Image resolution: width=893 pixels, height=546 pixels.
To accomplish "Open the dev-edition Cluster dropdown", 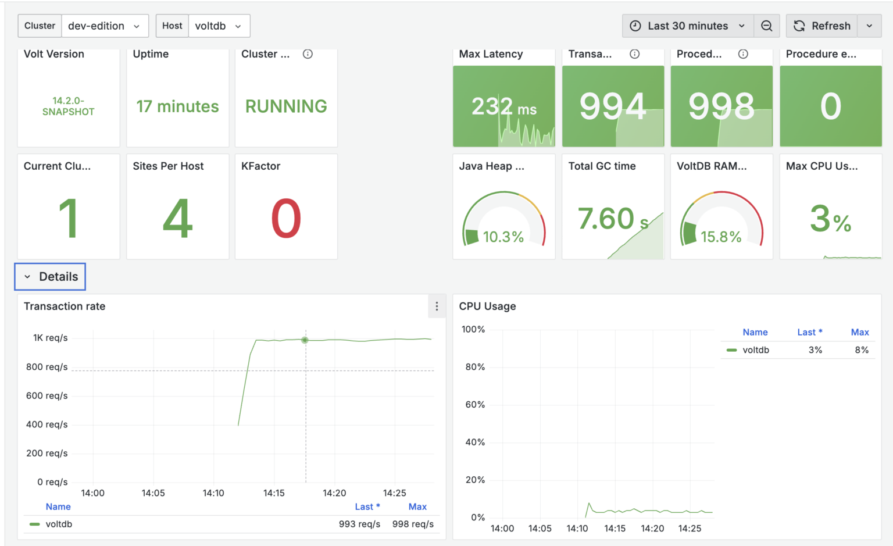I will [105, 26].
